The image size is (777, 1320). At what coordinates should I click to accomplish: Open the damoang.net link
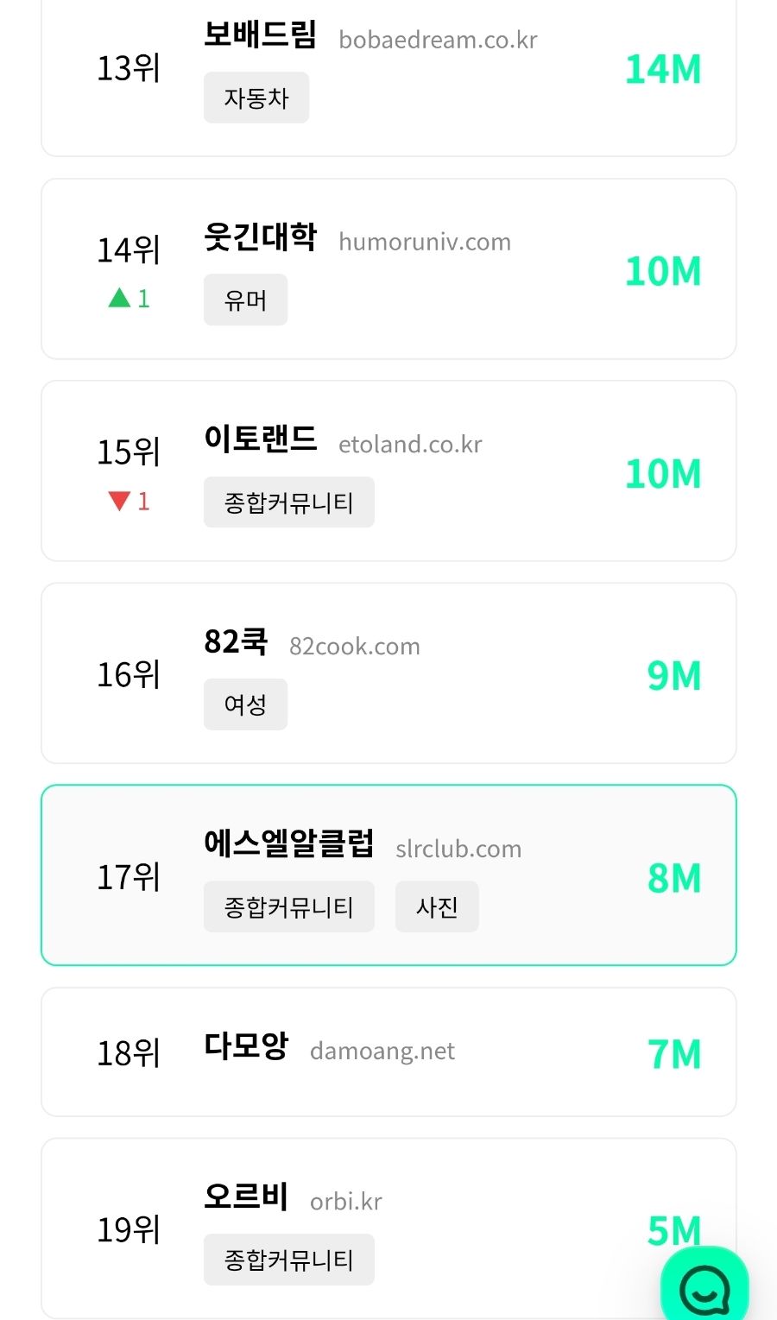point(382,1051)
